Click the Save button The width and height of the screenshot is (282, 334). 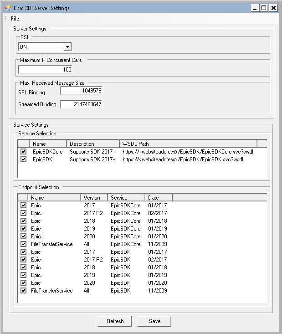pyautogui.click(x=154, y=321)
